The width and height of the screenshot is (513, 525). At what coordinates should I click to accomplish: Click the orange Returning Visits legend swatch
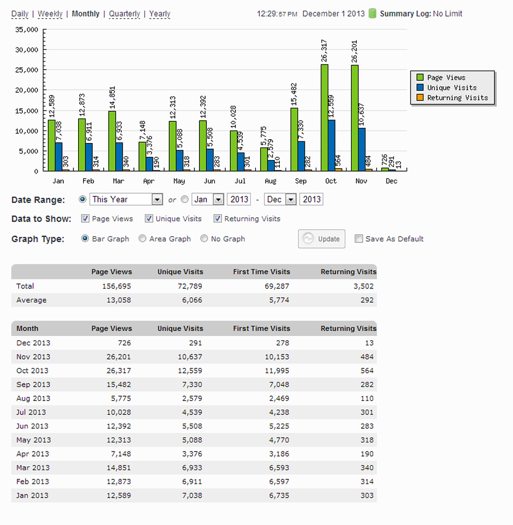[421, 97]
